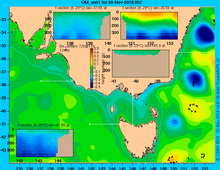
Task: Click the -33 latitude label on the left axis
Action: click(x=3, y=19)
